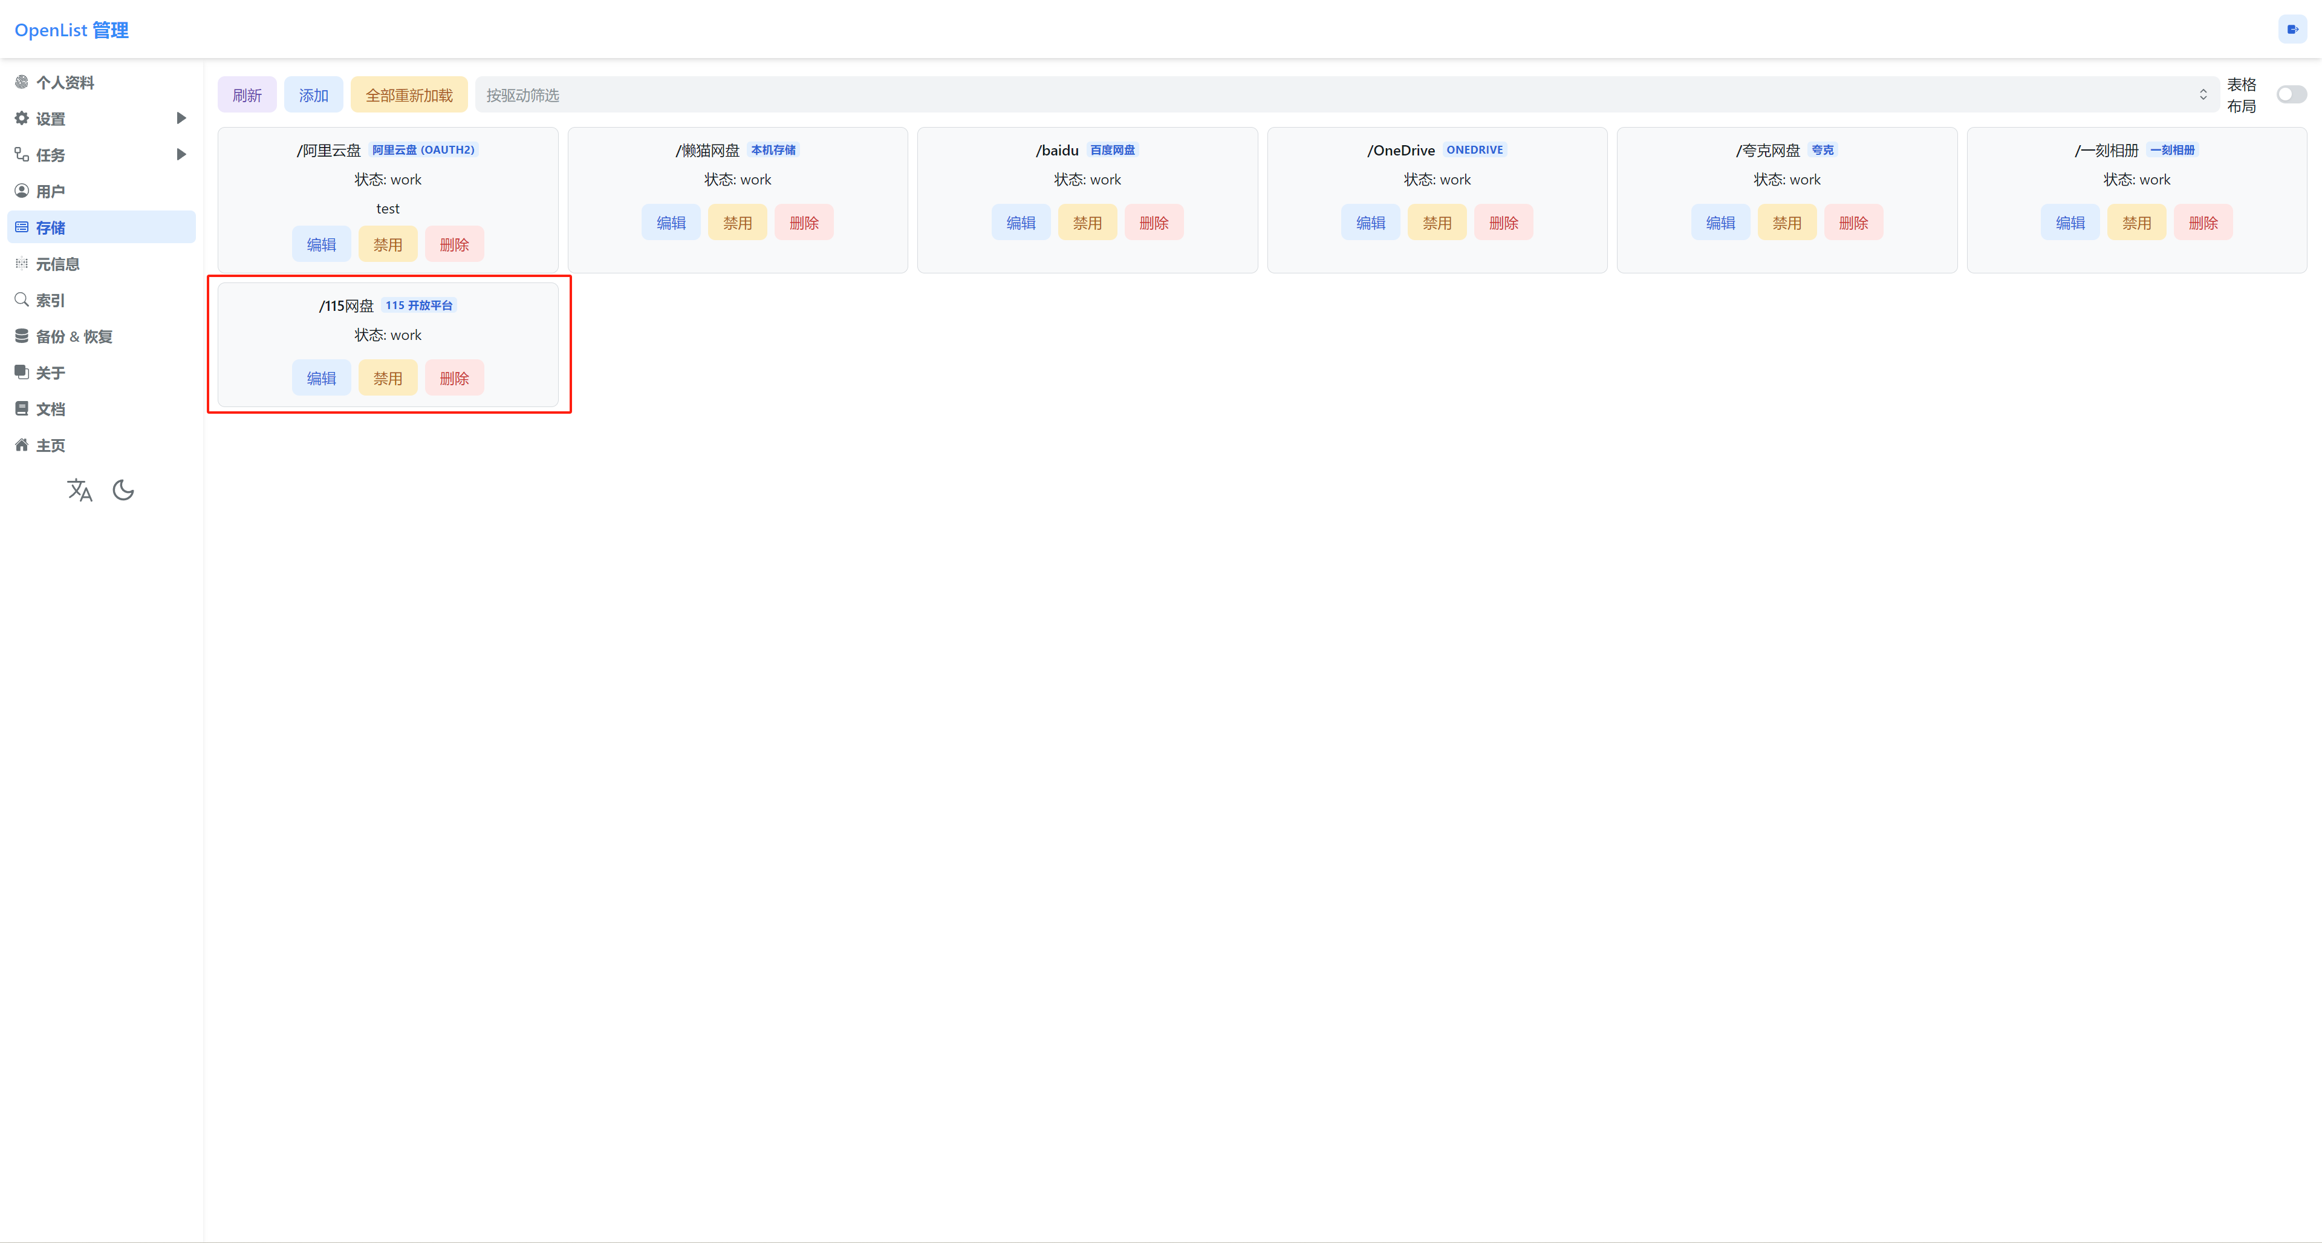Toggle the 表格布局 switch
The width and height of the screenshot is (2322, 1243).
pyautogui.click(x=2291, y=94)
